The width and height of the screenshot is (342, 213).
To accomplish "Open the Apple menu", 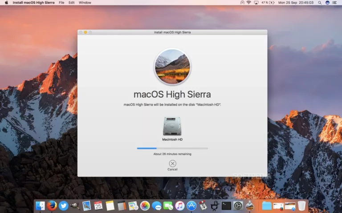I will [6, 3].
